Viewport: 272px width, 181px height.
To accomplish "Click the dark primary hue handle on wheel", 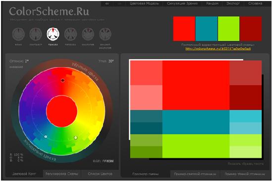I will click(x=63, y=80).
